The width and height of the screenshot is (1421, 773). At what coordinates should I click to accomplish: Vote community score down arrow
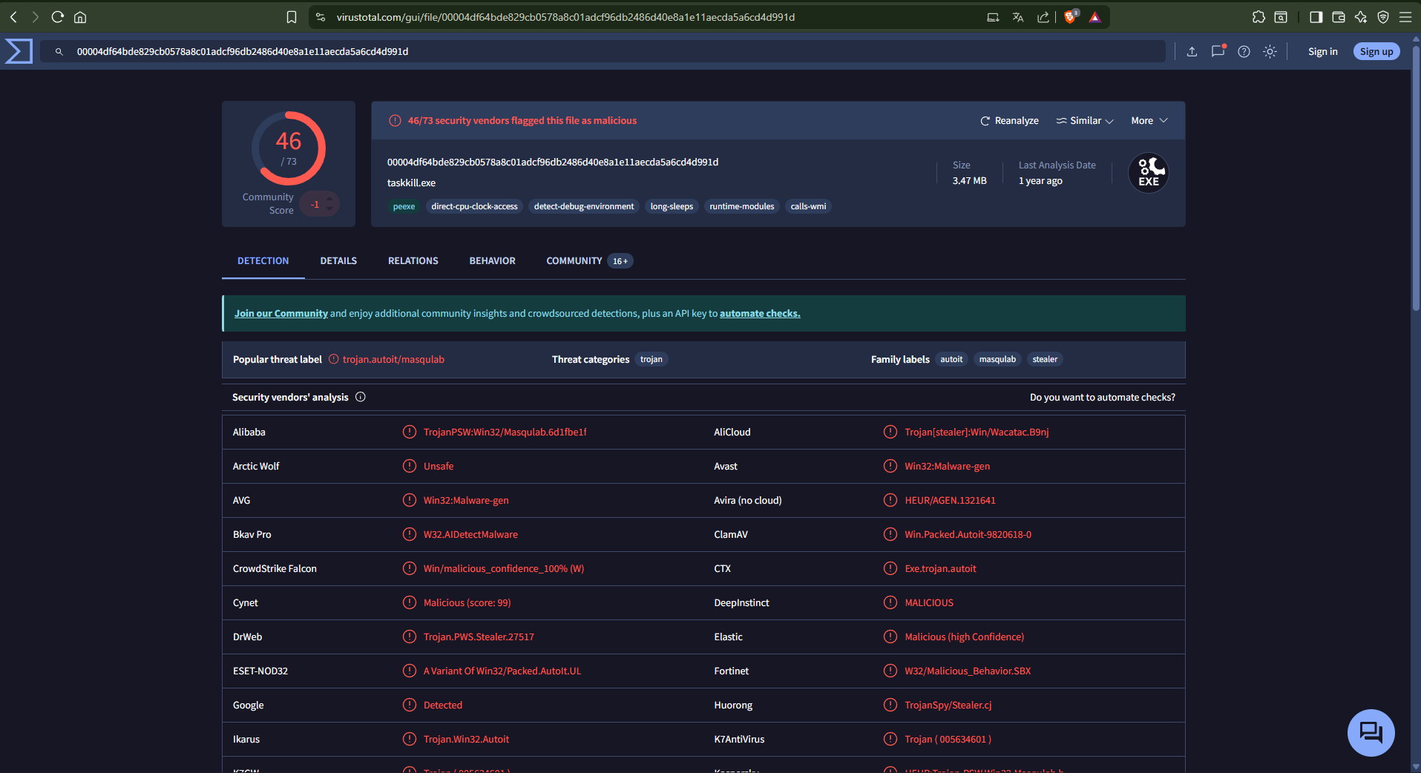pos(329,209)
